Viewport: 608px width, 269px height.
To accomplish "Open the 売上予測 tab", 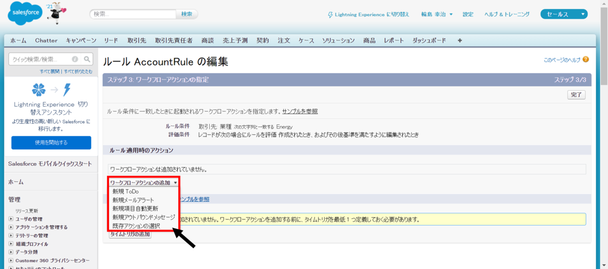I will pos(235,40).
